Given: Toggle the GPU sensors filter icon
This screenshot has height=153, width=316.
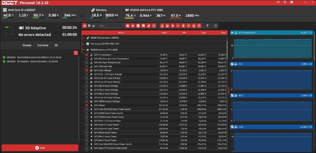Looking at the screenshot, I should pyautogui.click(x=133, y=26).
